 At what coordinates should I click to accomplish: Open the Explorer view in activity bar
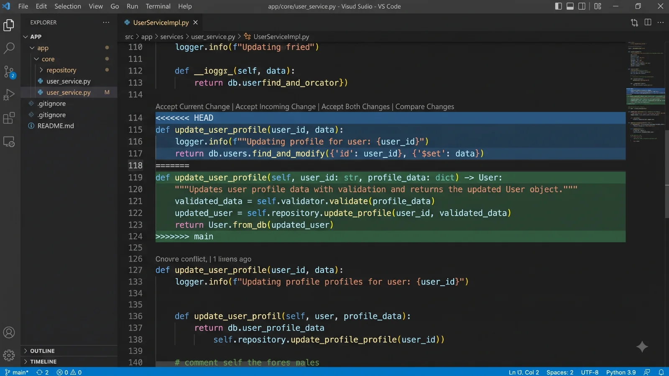(9, 25)
